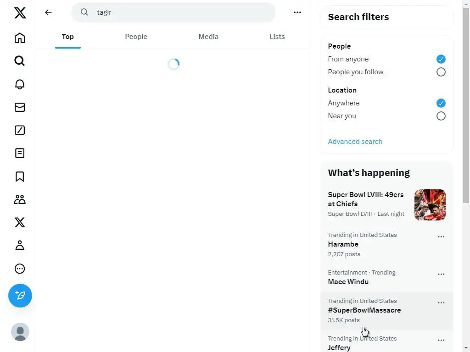Click the X logo at top of sidebar
The width and height of the screenshot is (470, 352).
tap(20, 13)
